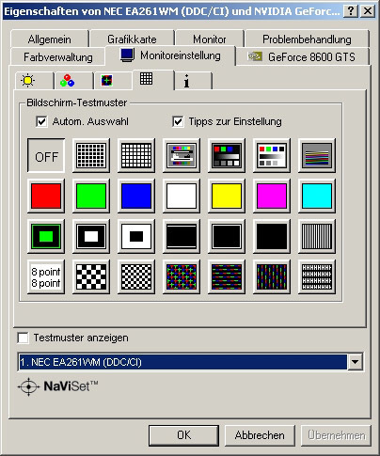Switch to the Farbverwaltung tab
Screen dimensions: 380x456
click(x=57, y=57)
